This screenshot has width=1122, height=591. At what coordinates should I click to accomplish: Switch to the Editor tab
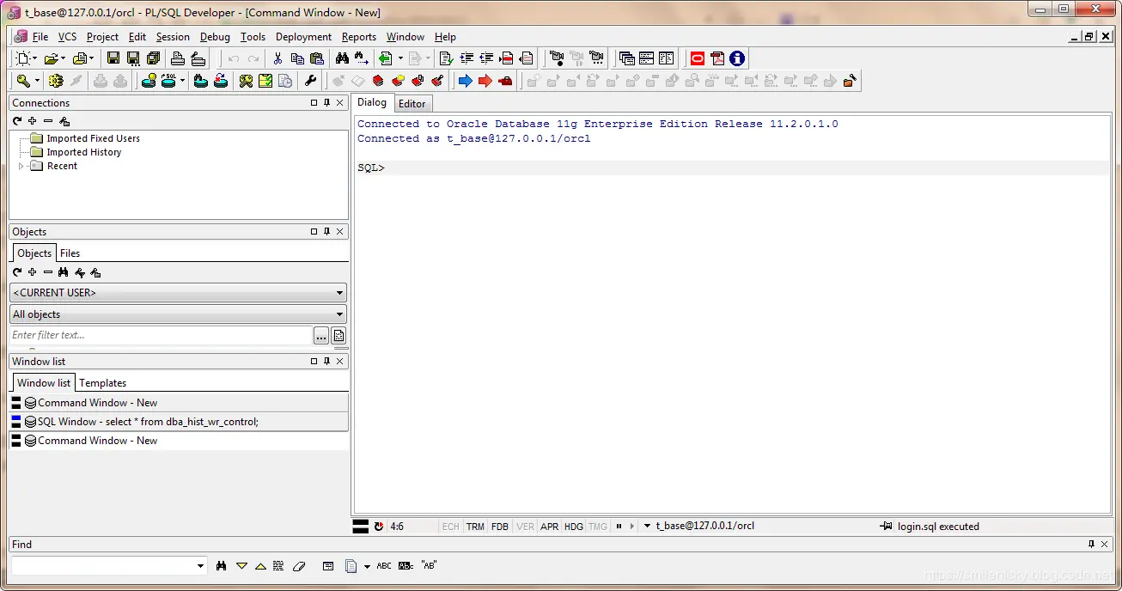click(x=412, y=104)
